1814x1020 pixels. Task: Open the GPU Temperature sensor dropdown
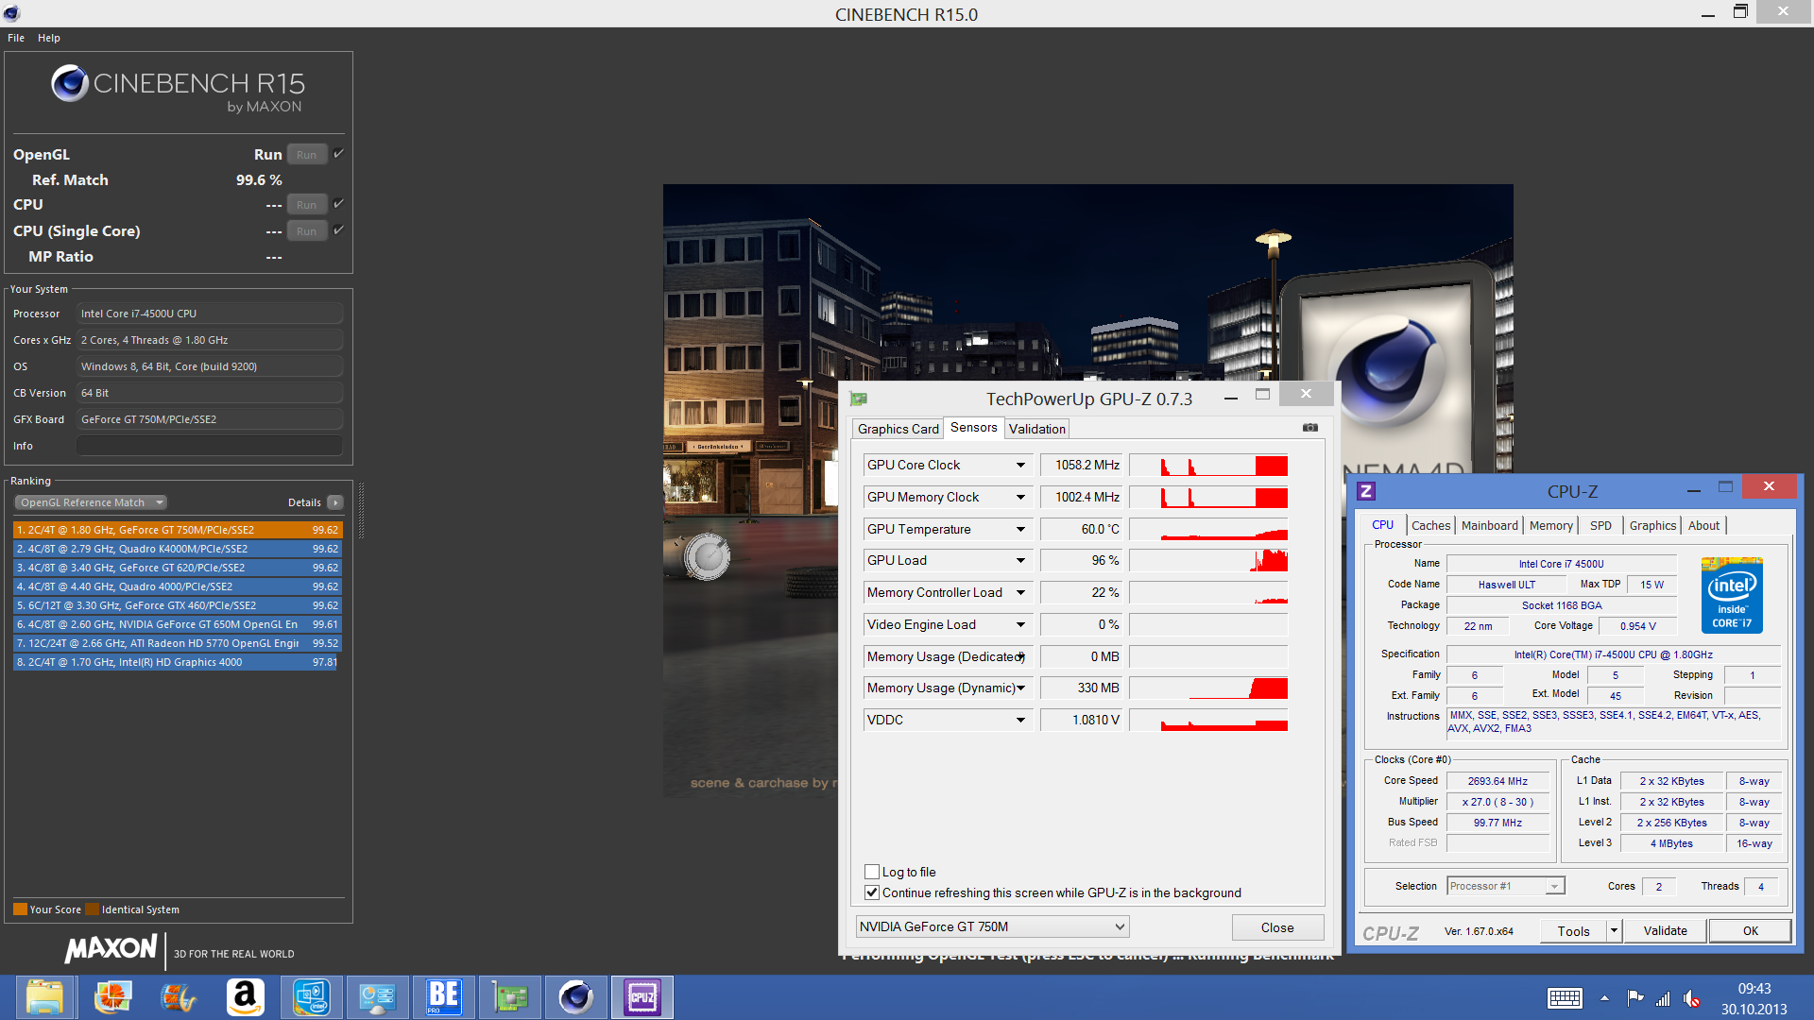[1020, 529]
